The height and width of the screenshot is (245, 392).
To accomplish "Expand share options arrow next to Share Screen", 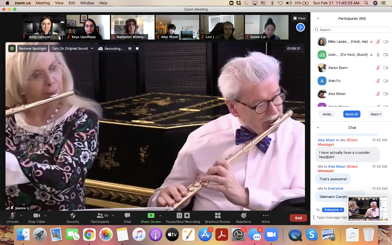I will pyautogui.click(x=160, y=216).
